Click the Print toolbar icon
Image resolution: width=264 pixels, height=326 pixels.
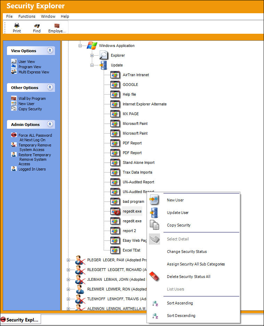[17, 25]
